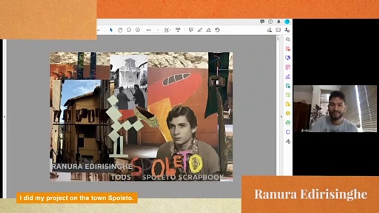Open the More Tools wrench icon
Viewport: 379px width, 213px height.
(288, 141)
